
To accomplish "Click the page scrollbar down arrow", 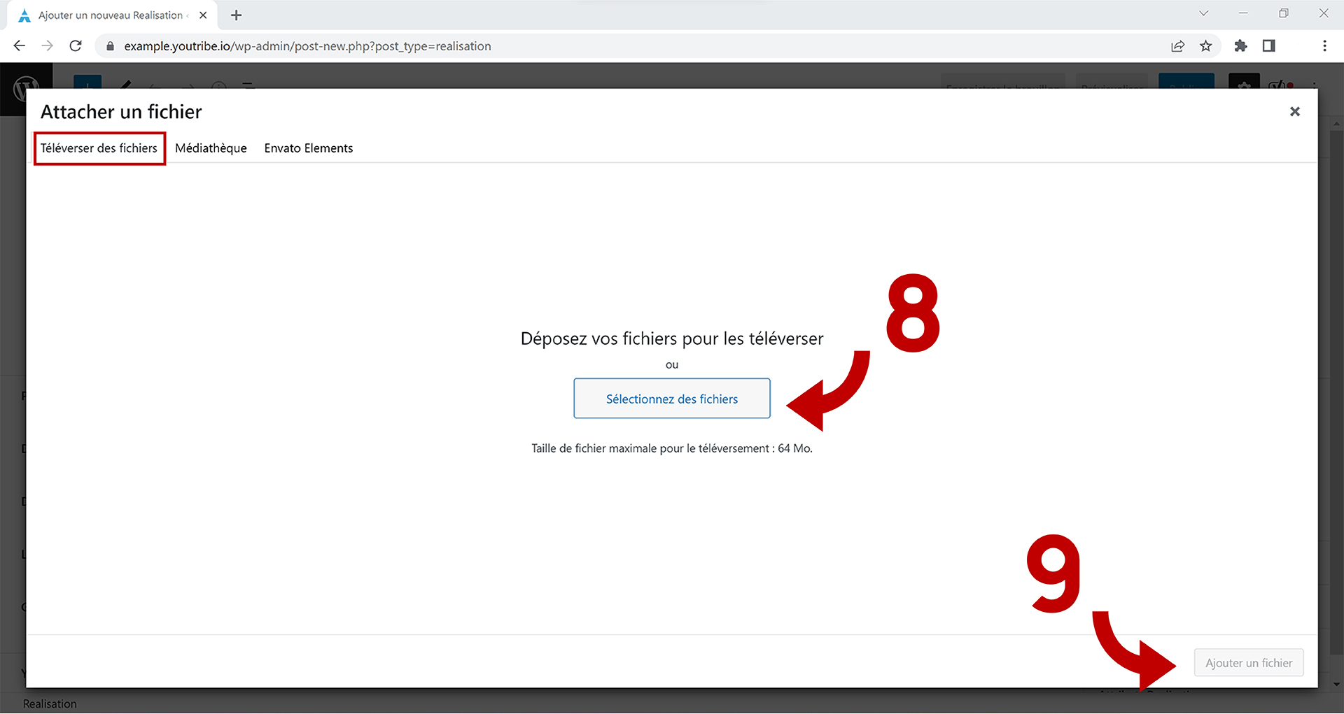I will click(1336, 684).
